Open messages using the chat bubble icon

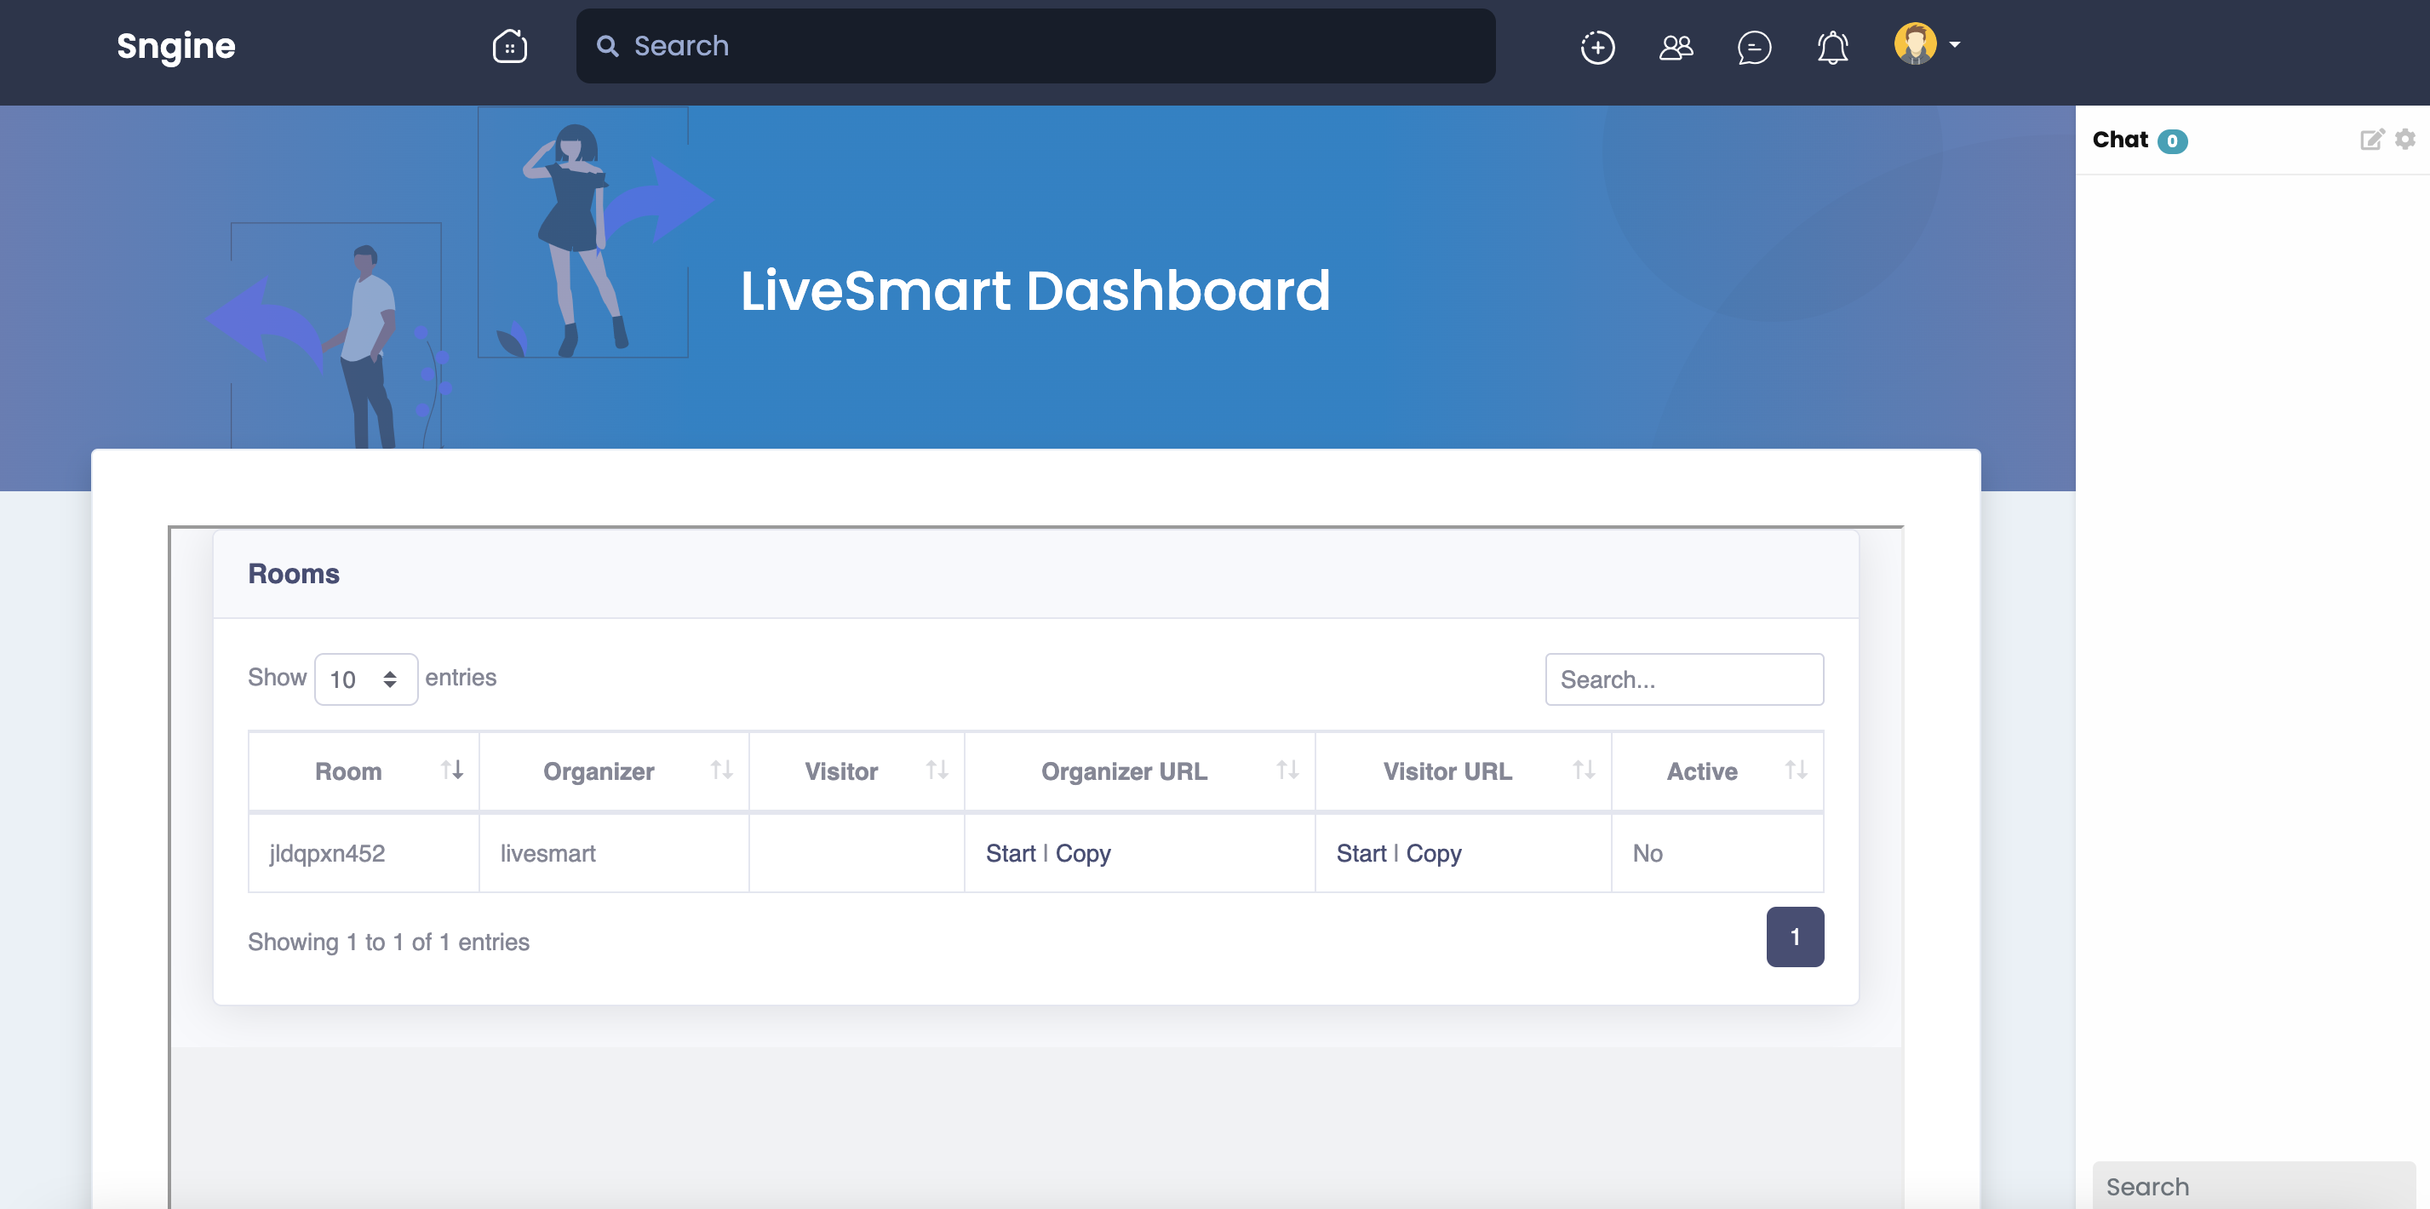coord(1754,46)
